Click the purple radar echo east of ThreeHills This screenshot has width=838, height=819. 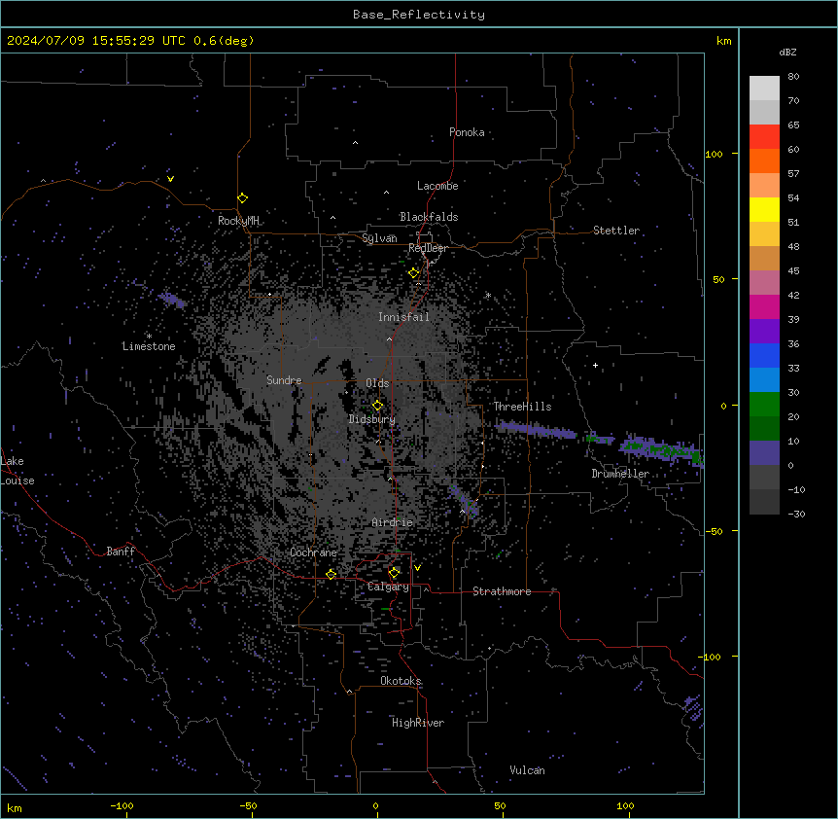pyautogui.click(x=536, y=430)
